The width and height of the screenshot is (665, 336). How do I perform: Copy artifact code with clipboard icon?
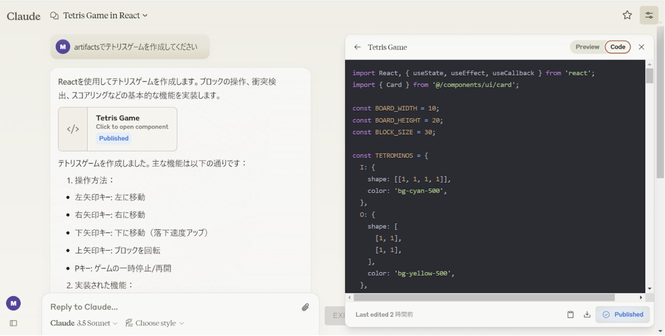[x=570, y=314]
